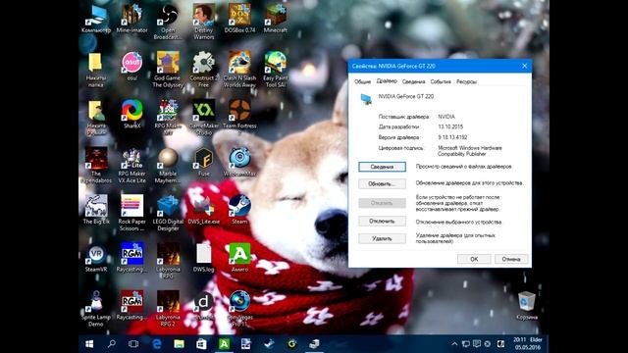Screen dimensions: 628x353
Task: Launch Microsoft Edge from taskbar
Action: point(156,344)
